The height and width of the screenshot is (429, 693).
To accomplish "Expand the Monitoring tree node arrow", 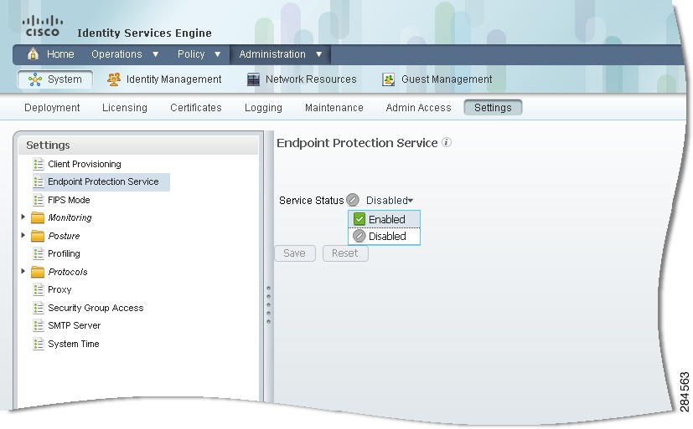I will pos(23,217).
